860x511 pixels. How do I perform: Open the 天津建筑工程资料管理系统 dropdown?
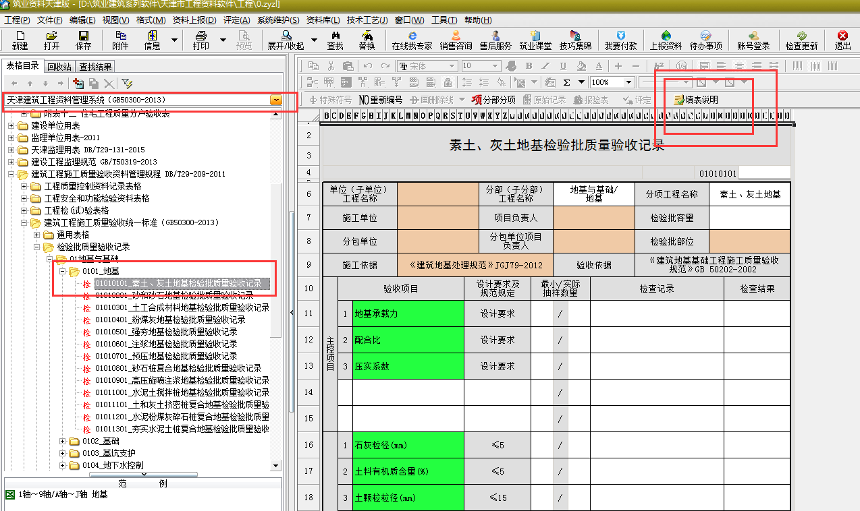[275, 100]
